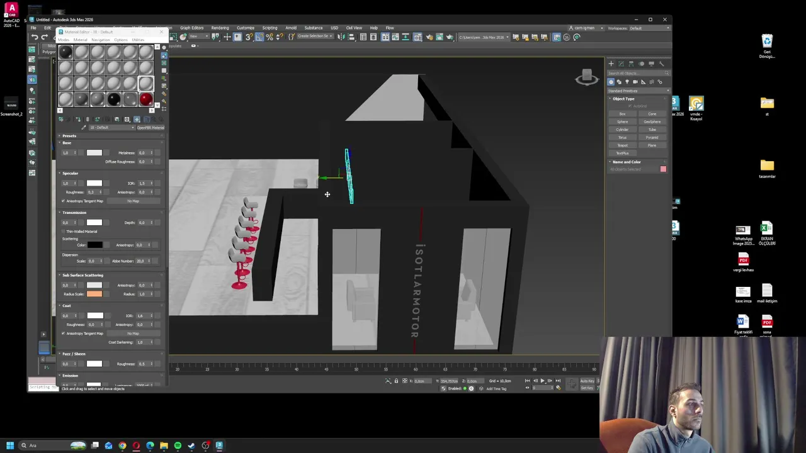Open the Create tab plus icon
806x453 pixels.
click(611, 64)
